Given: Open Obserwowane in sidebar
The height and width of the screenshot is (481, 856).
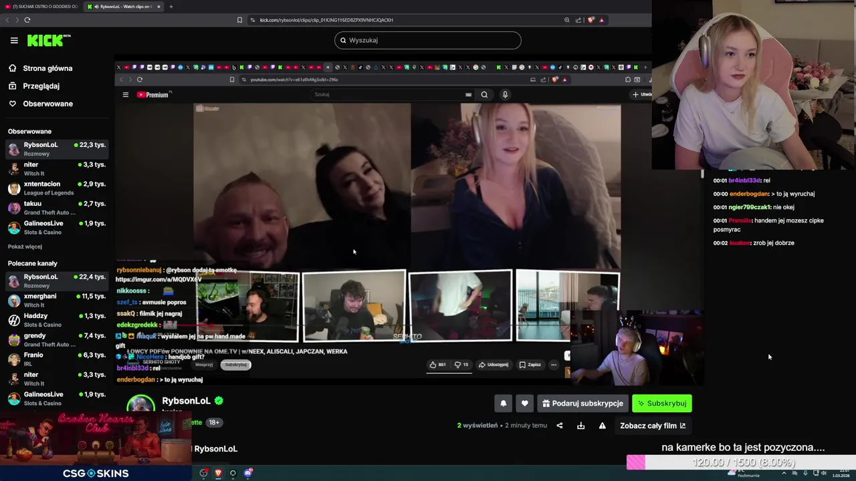Looking at the screenshot, I should (x=40, y=104).
